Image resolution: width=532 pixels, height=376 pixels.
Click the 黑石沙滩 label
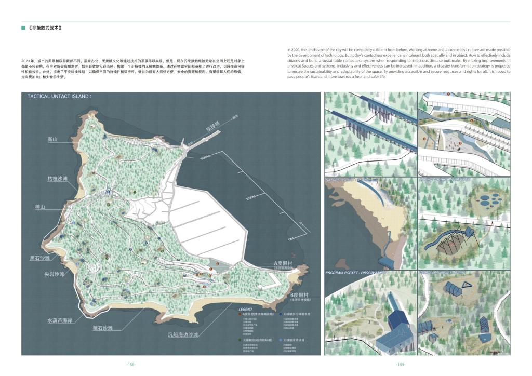click(x=39, y=258)
